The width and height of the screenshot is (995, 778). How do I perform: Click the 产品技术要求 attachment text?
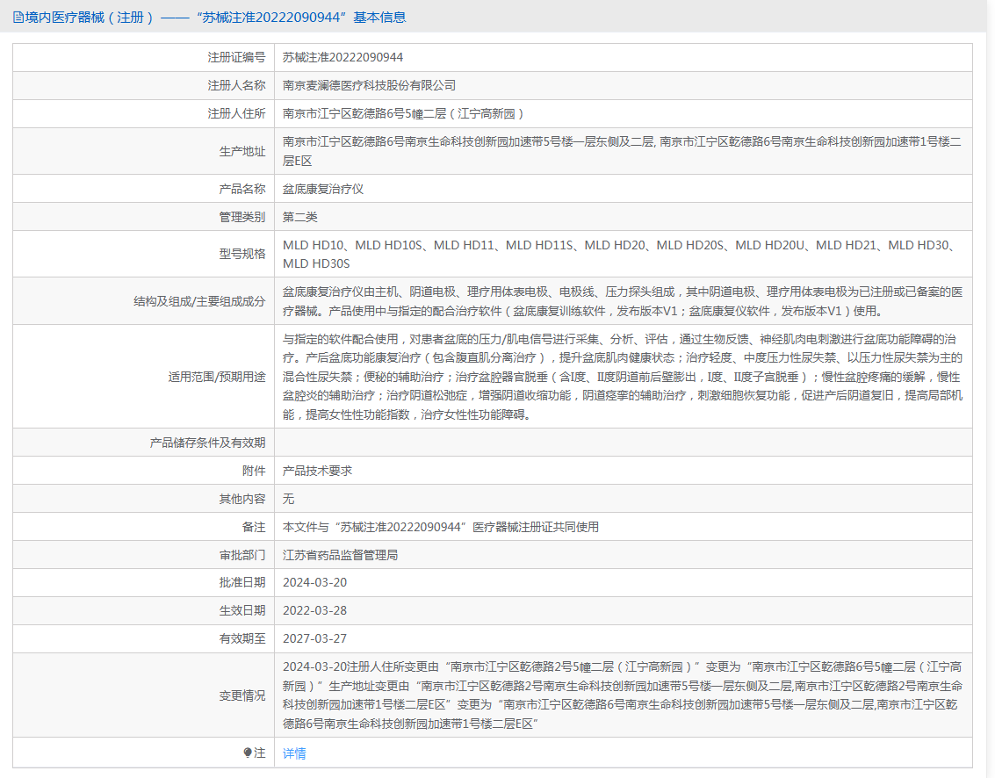point(317,471)
